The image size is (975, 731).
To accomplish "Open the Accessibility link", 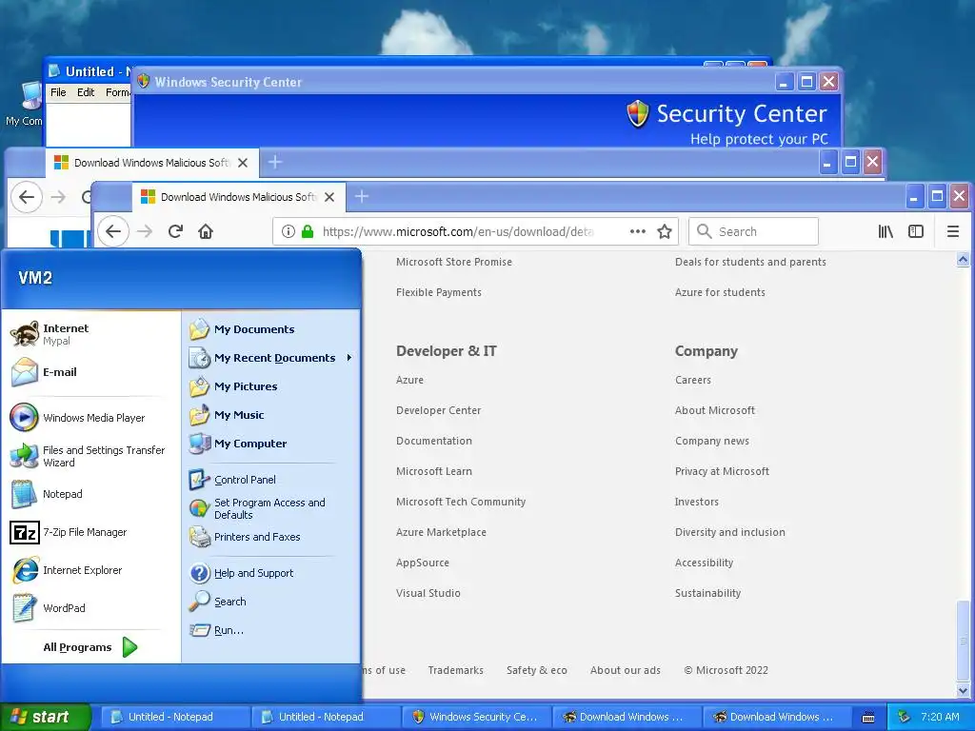I will click(704, 563).
